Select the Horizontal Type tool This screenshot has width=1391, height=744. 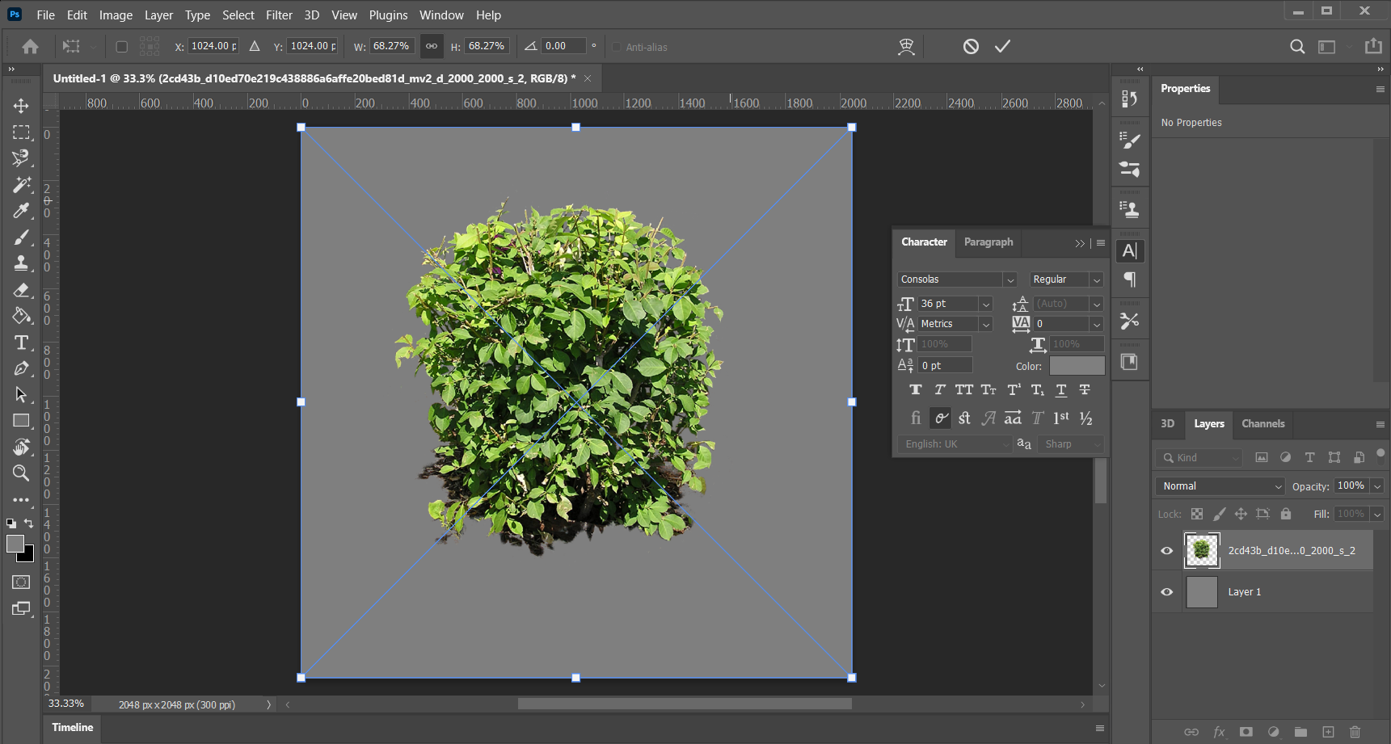(x=21, y=343)
